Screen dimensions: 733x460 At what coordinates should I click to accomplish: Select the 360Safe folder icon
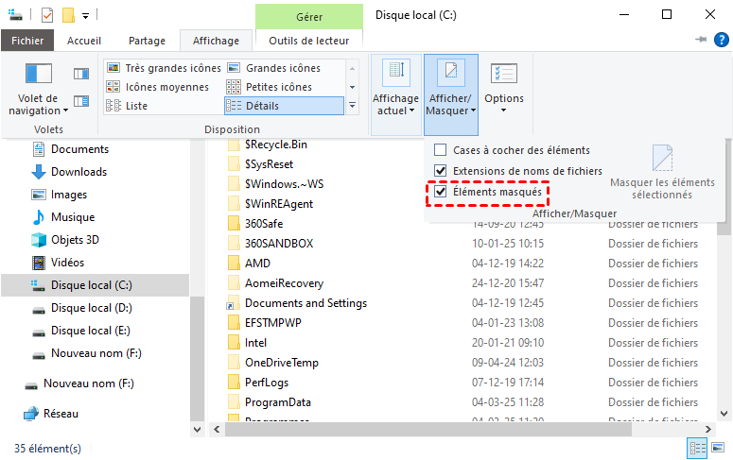(x=234, y=224)
